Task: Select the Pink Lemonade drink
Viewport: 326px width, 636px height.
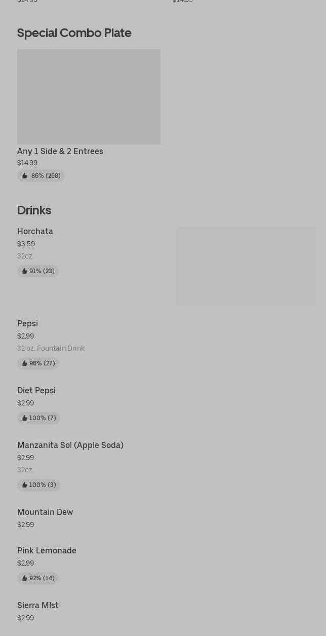Action: [x=47, y=551]
